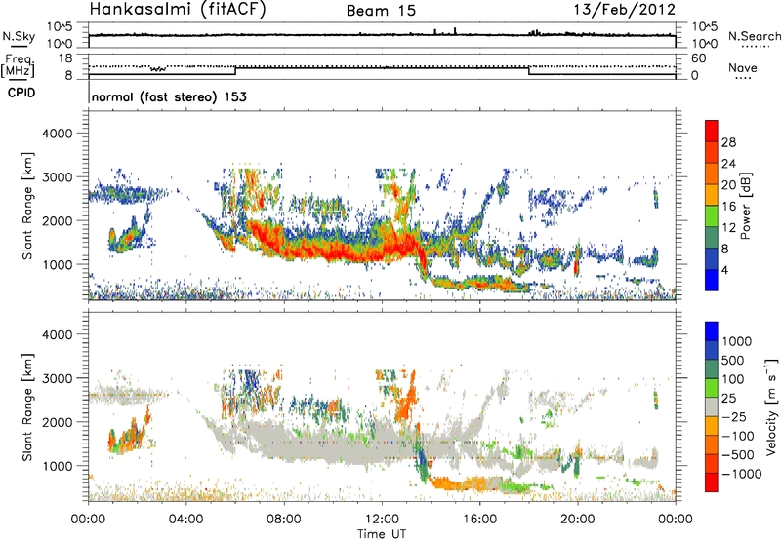Click the solid line sample under N.Sky
Viewport: 781px width, 540px height.
coord(19,45)
